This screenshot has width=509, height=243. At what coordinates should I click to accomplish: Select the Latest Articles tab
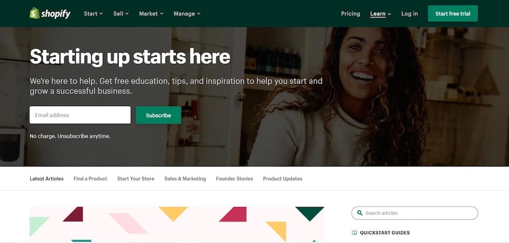click(47, 179)
